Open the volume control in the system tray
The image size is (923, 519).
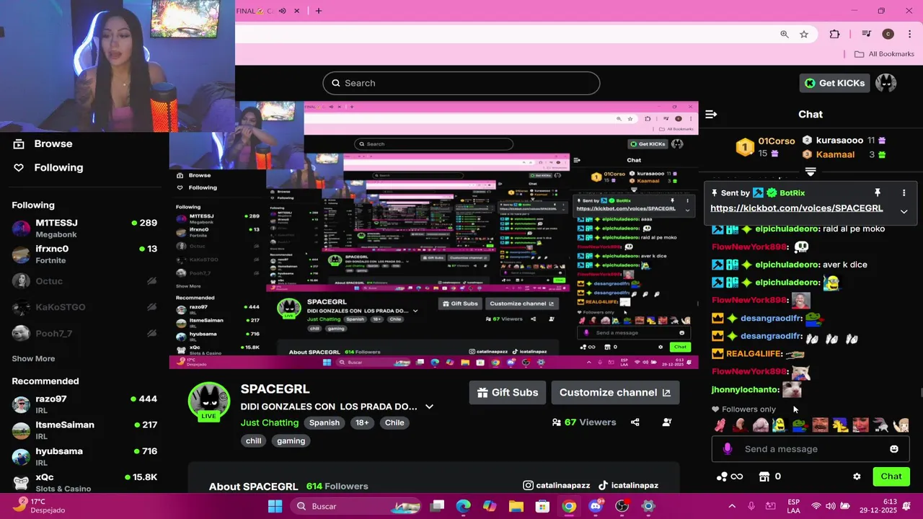point(831,506)
